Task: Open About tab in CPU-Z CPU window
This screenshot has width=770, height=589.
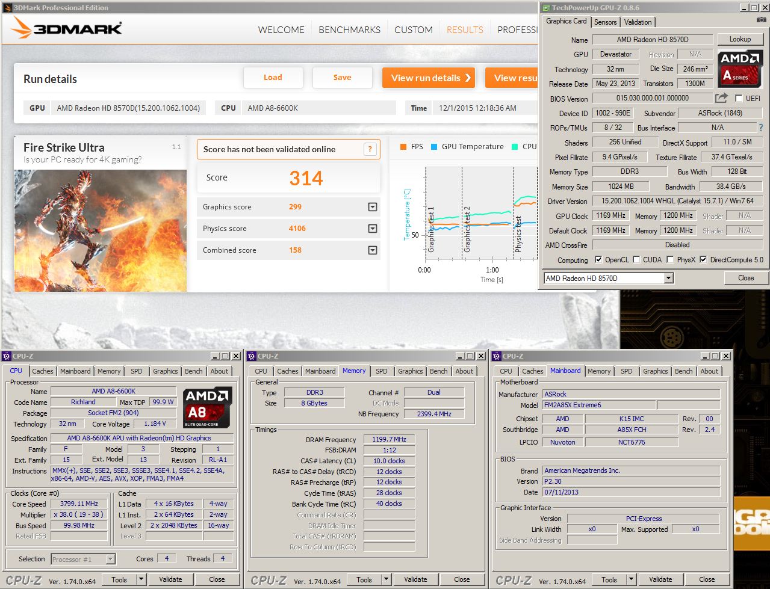Action: [x=219, y=371]
